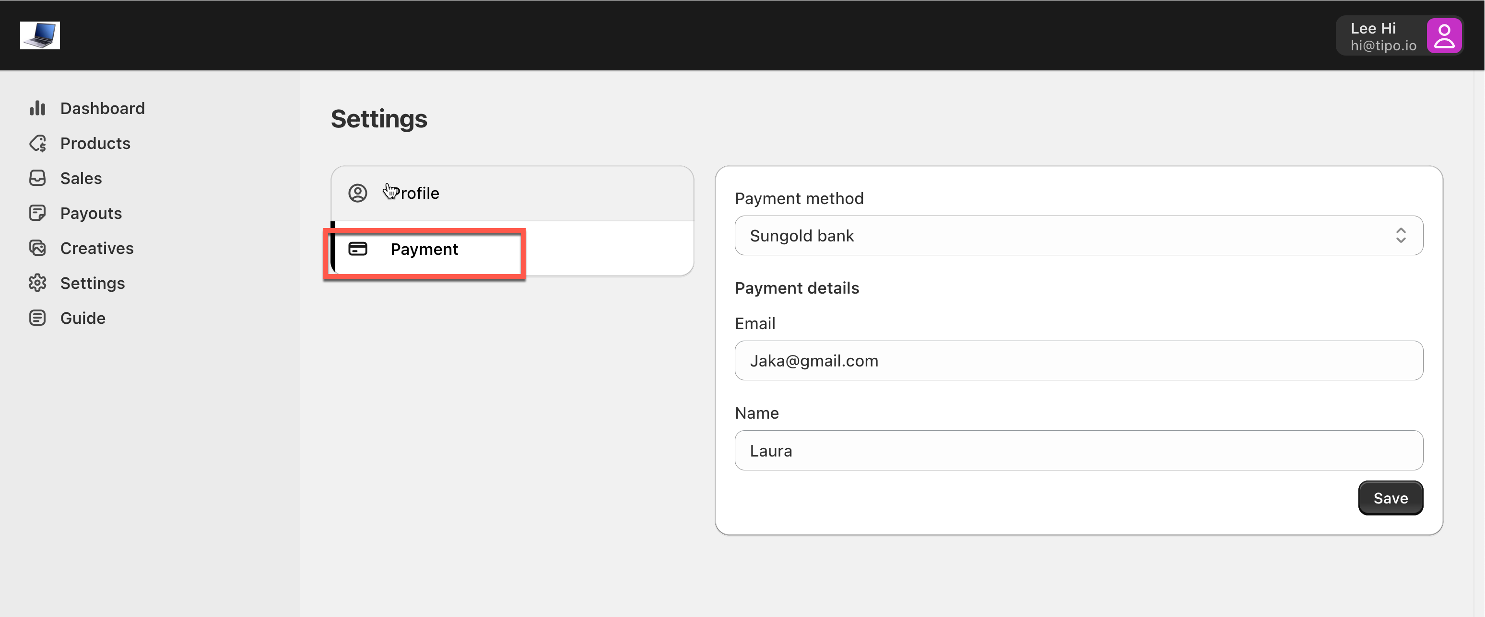Open the Payment method dropdown
1485x617 pixels.
pos(1078,235)
